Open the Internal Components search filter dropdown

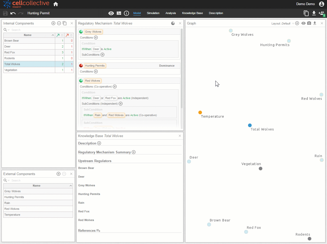coord(9,30)
